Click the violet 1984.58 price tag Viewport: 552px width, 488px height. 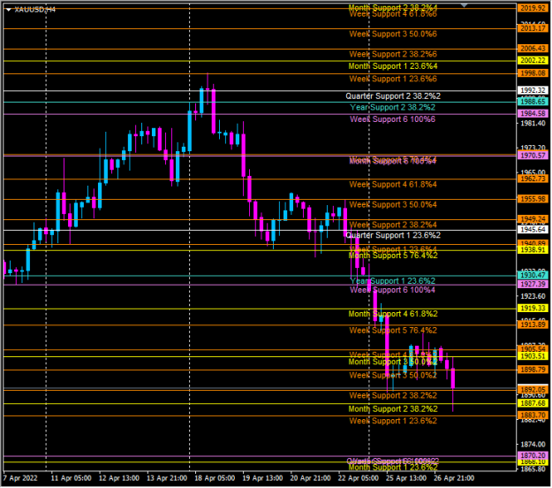(533, 113)
